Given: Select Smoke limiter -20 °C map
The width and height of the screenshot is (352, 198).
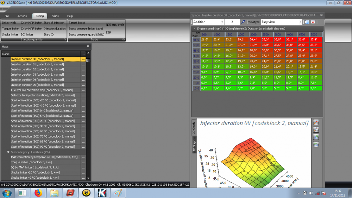Looking at the screenshot, I should click(x=45, y=173).
